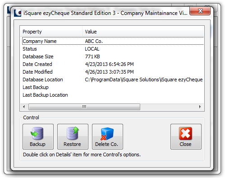Viewport: 225px width, 178px height.
Task: Click the 771 KB value
Action: pyautogui.click(x=92, y=56)
